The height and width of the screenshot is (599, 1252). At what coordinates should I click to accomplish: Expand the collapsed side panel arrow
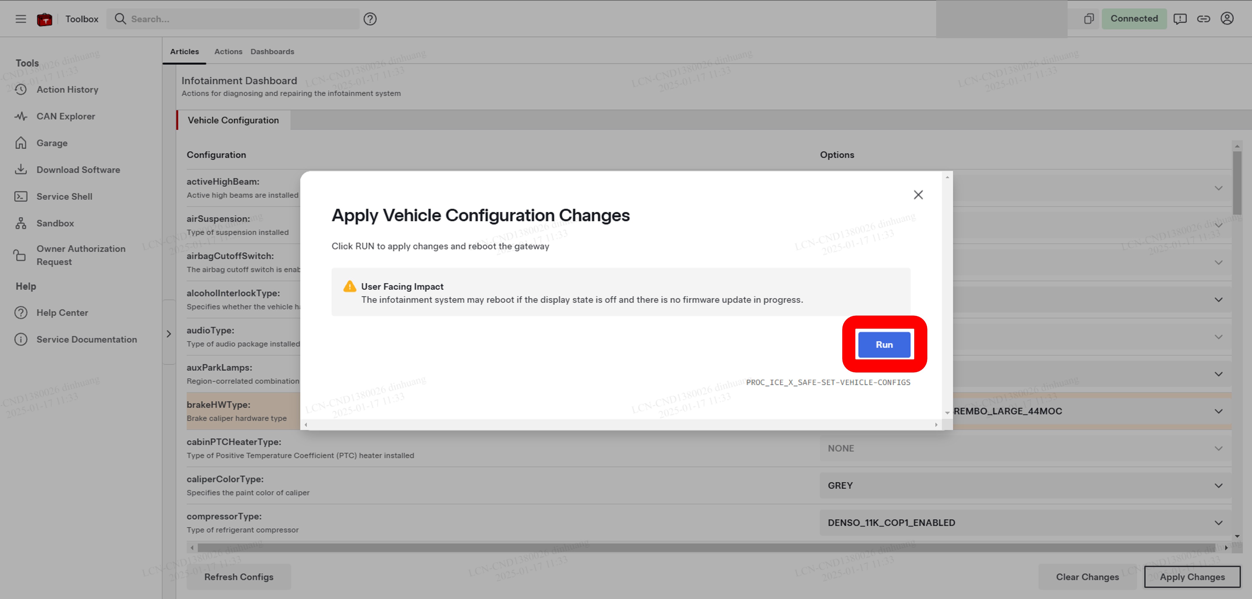pyautogui.click(x=169, y=334)
